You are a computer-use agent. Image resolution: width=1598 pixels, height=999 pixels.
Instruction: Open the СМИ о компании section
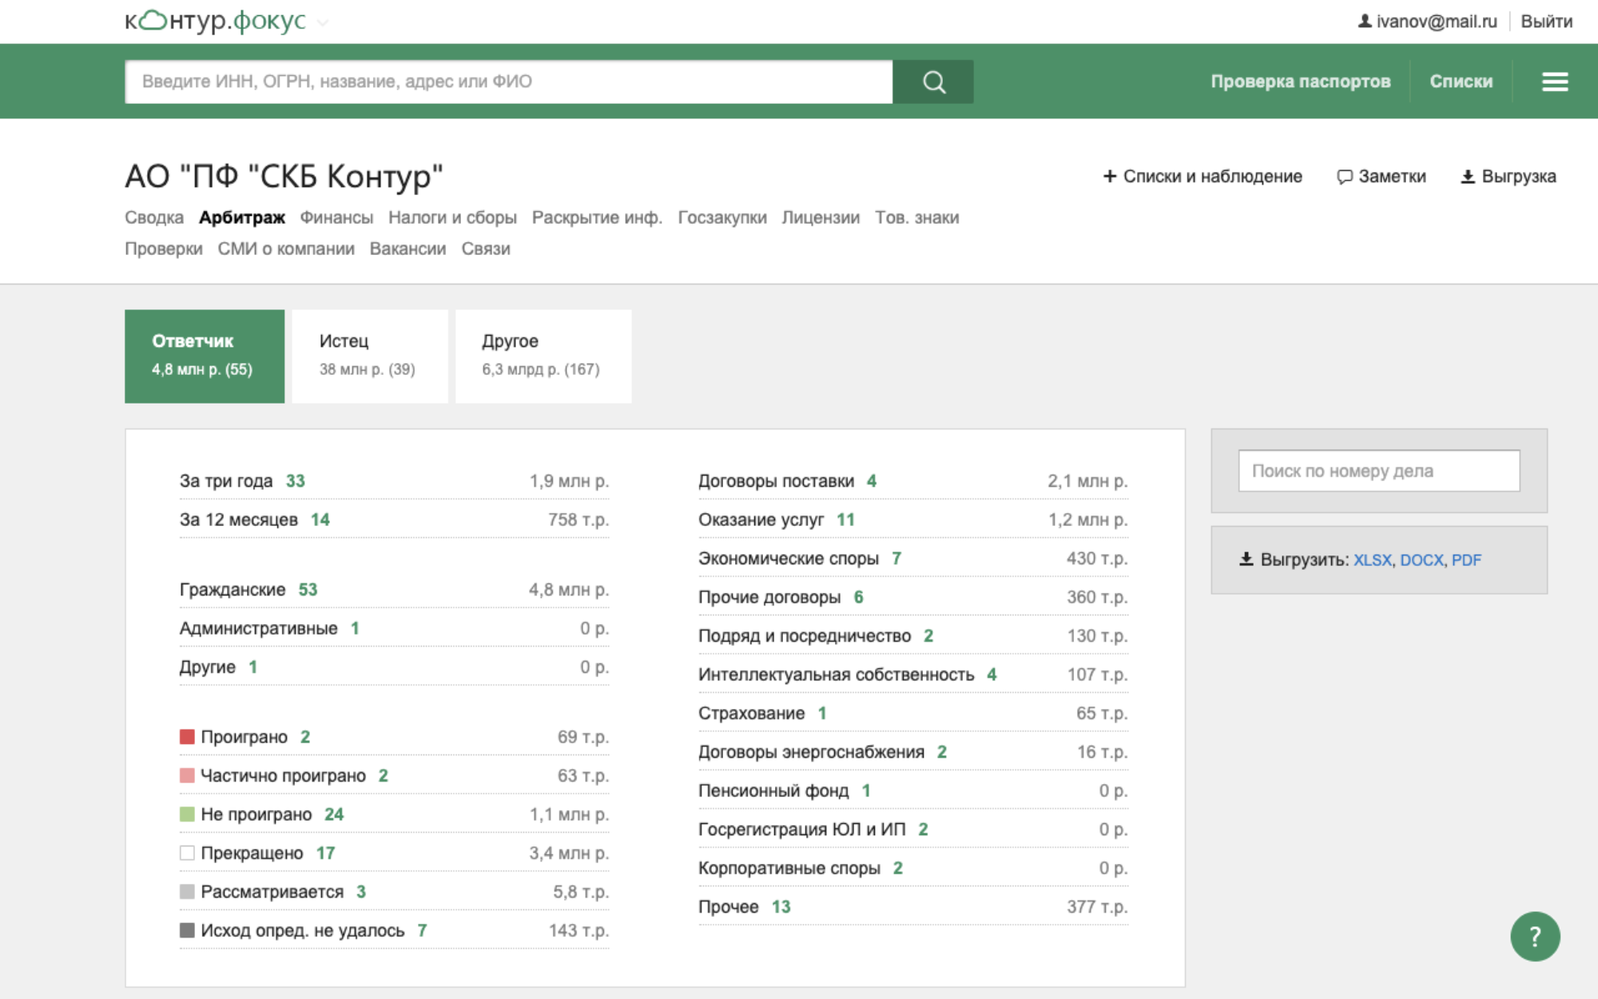tap(286, 249)
